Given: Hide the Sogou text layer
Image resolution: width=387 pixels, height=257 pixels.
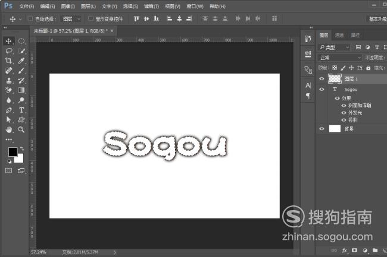Looking at the screenshot, I should click(322, 89).
